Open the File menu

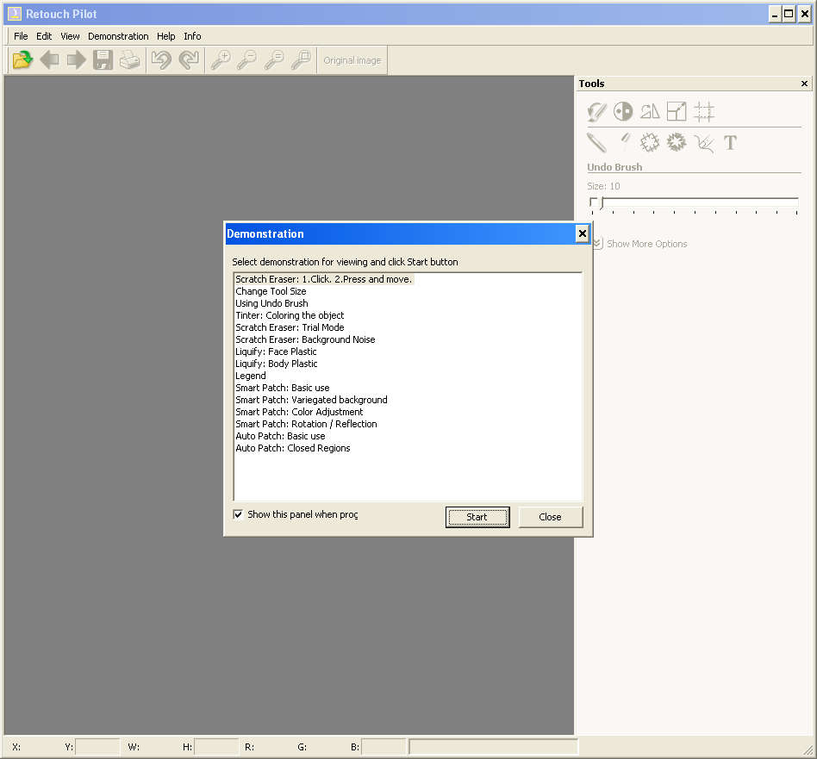point(21,36)
